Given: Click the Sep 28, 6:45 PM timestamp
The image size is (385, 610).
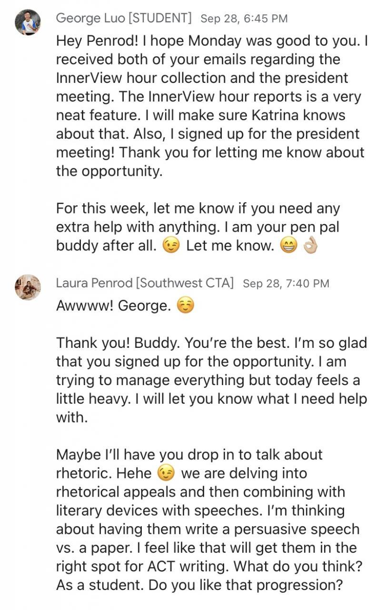Looking at the screenshot, I should (244, 19).
